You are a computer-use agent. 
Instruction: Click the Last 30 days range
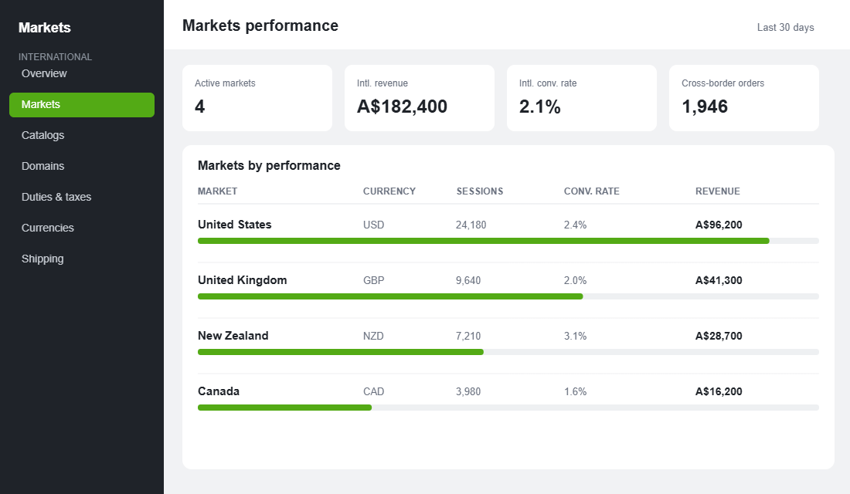[x=786, y=28]
